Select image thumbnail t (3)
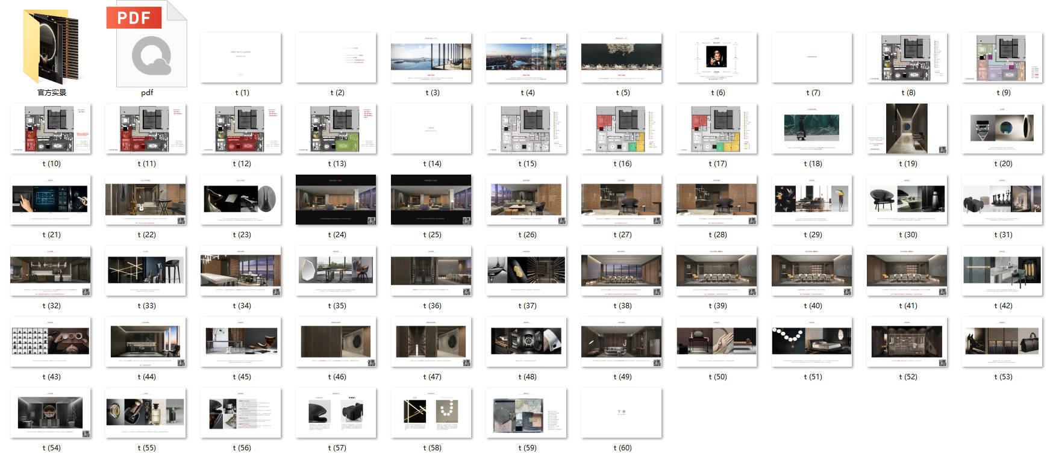Image resolution: width=1053 pixels, height=463 pixels. 431,58
